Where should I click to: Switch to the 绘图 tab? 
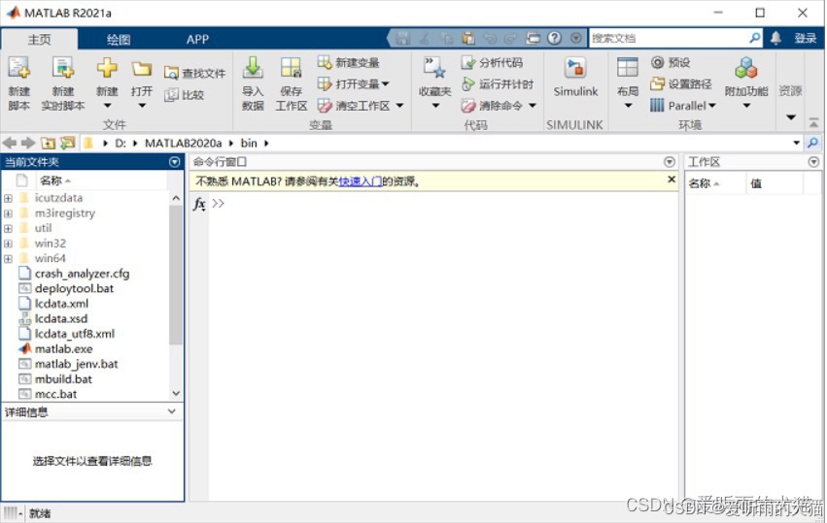pyautogui.click(x=119, y=39)
